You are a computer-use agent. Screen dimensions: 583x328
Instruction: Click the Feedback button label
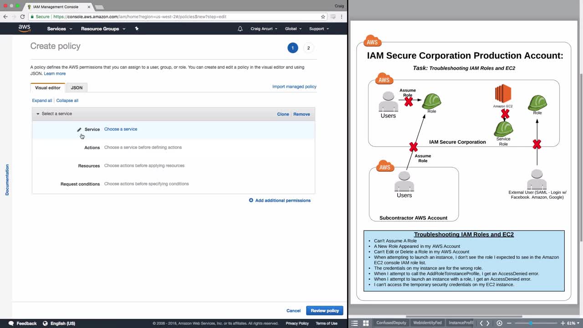point(26,323)
